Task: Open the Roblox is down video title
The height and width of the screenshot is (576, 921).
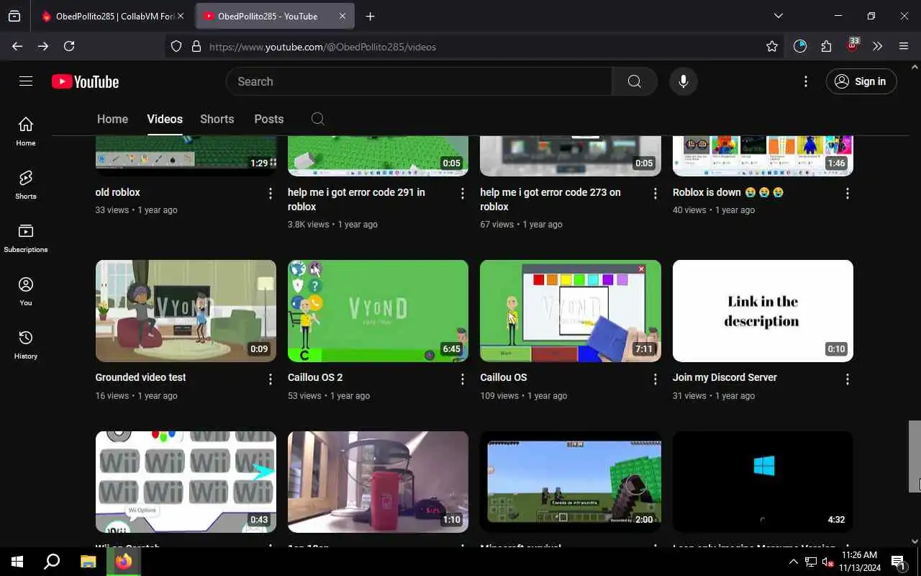Action: [728, 192]
